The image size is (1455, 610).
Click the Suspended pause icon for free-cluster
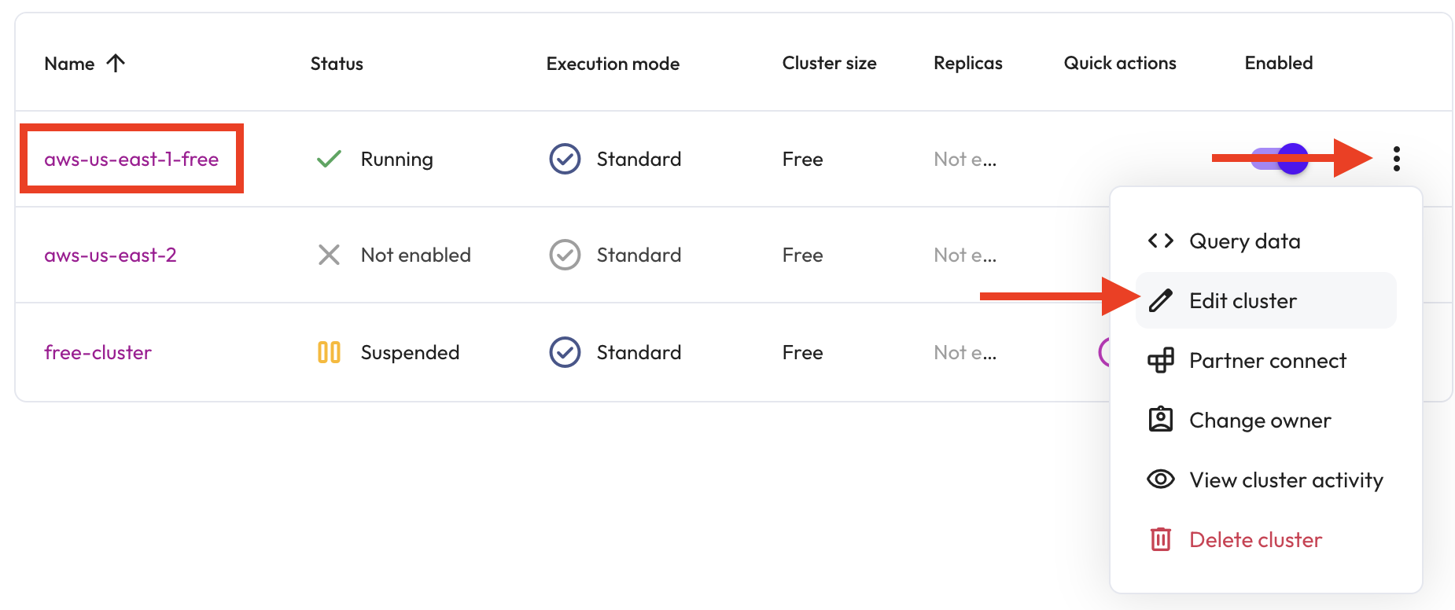329,352
